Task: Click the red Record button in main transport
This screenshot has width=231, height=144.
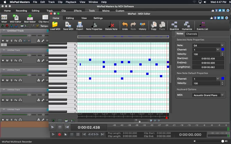Action: click(60, 134)
